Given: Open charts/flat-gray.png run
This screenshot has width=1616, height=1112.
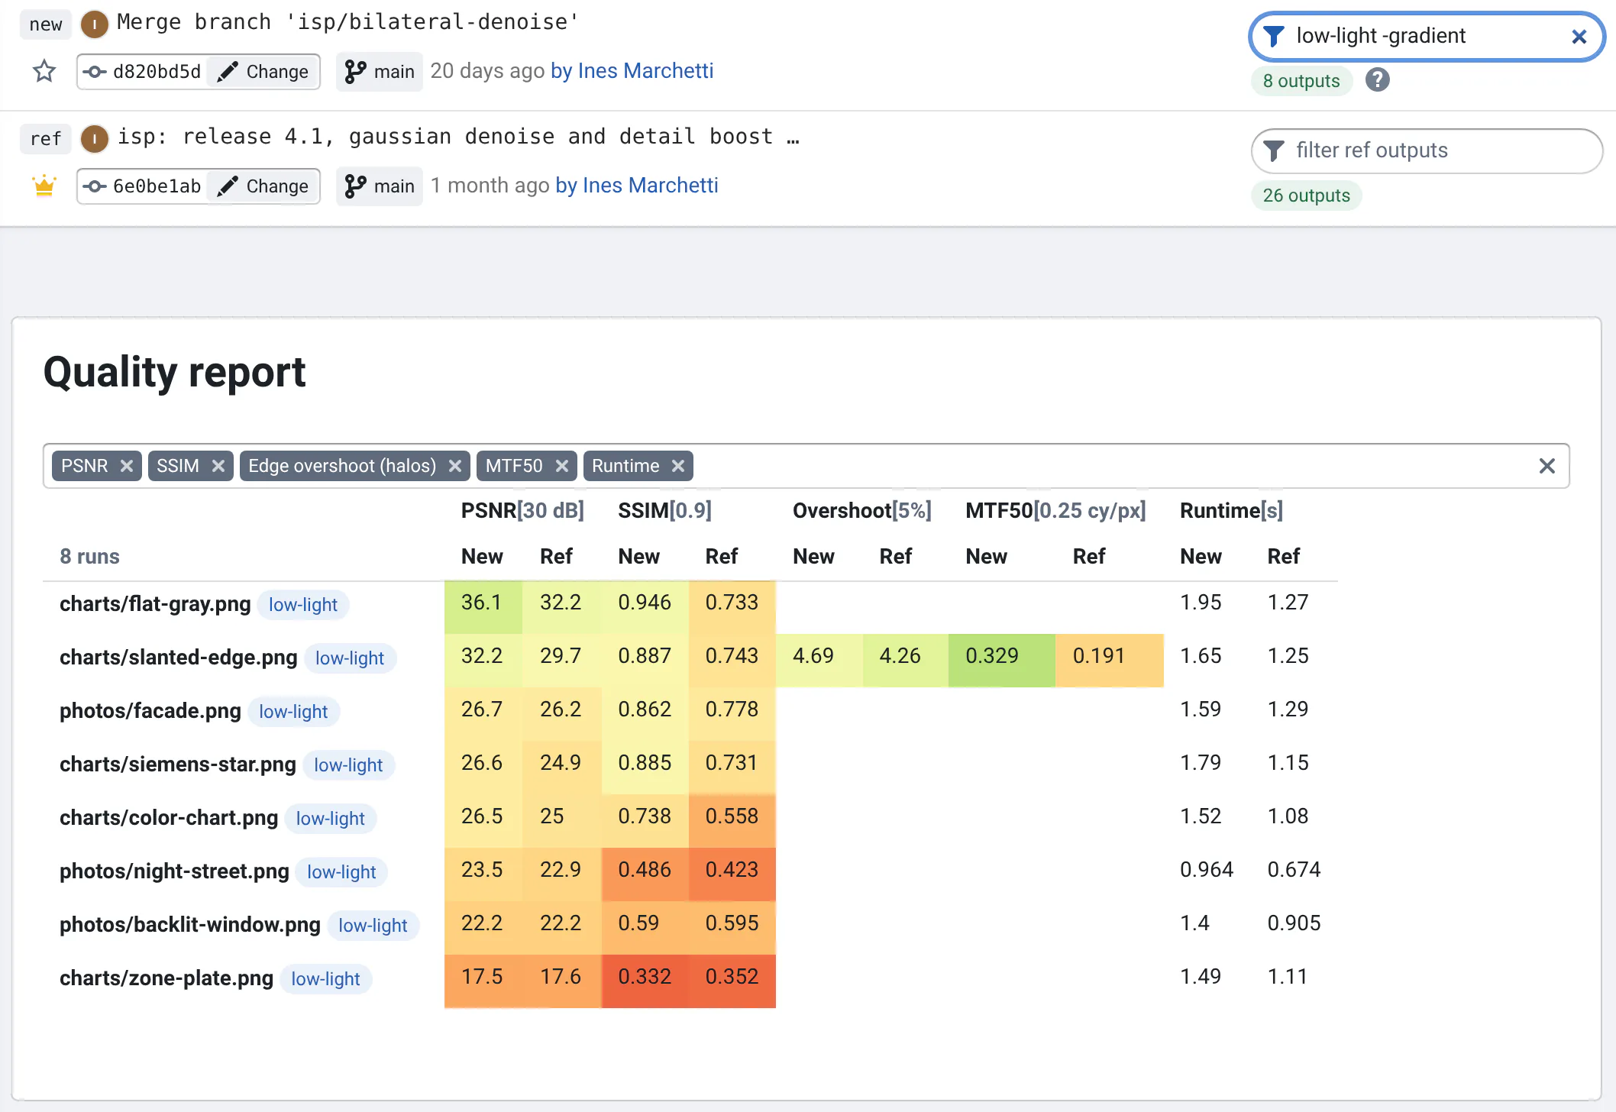Looking at the screenshot, I should [155, 604].
